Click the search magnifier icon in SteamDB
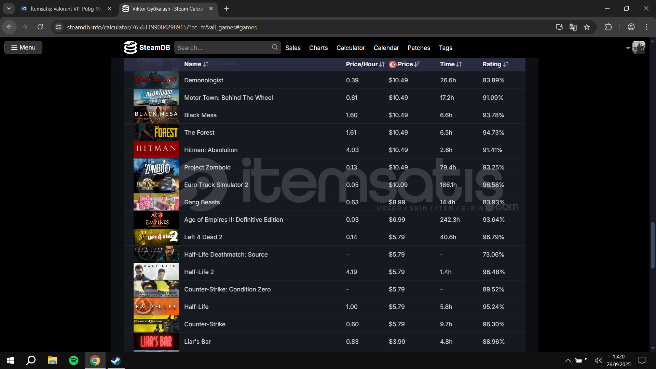This screenshot has height=369, width=656. tap(275, 47)
